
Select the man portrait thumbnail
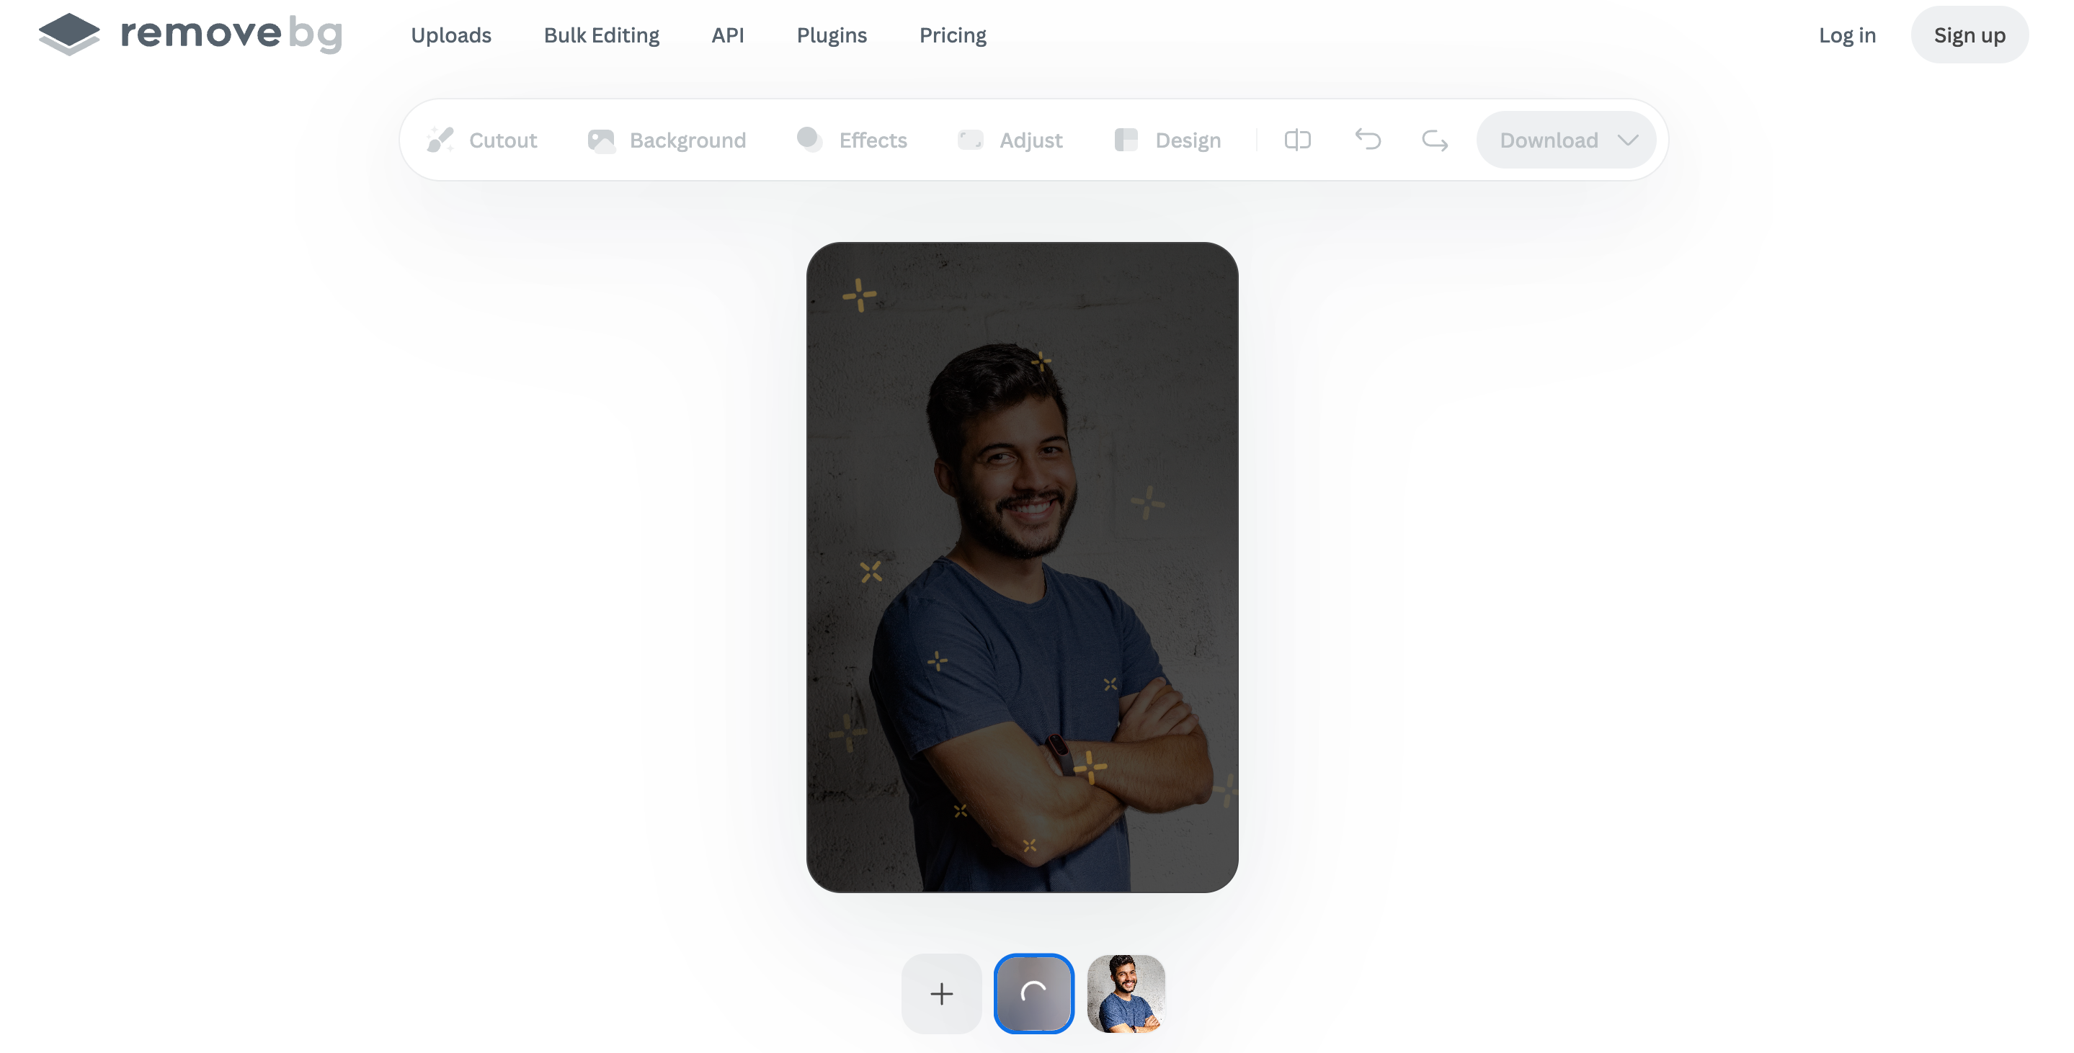[1126, 993]
